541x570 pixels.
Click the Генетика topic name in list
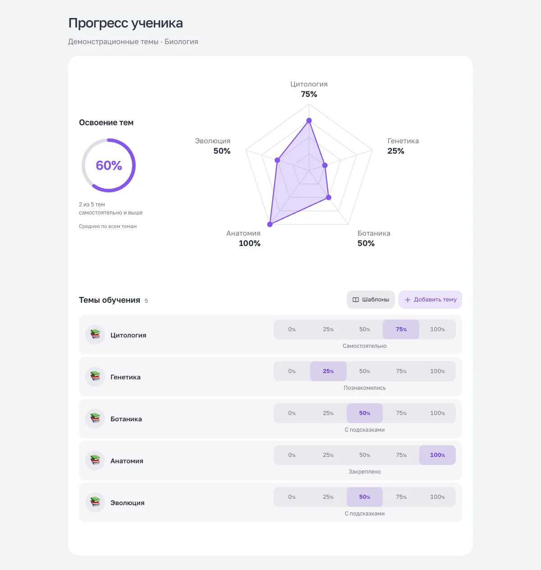pyautogui.click(x=125, y=377)
